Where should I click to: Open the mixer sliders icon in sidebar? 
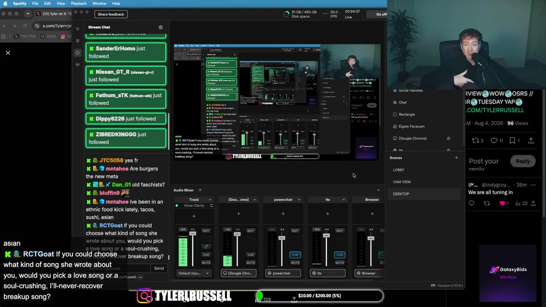click(77, 41)
